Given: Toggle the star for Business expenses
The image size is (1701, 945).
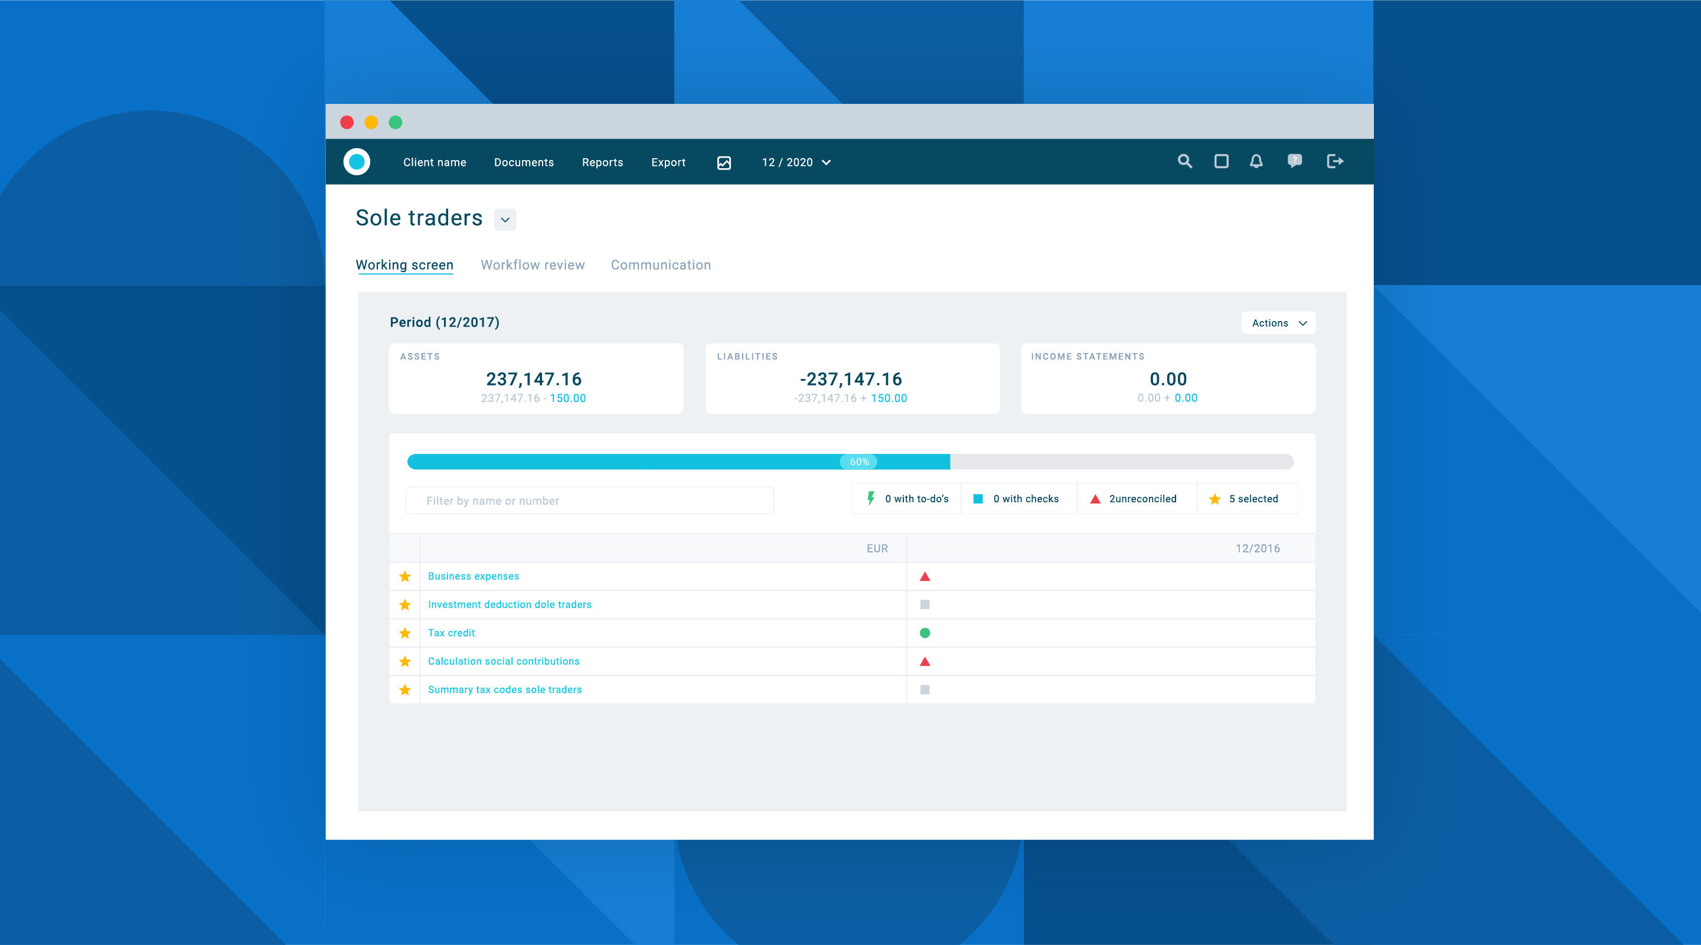Looking at the screenshot, I should pyautogui.click(x=405, y=576).
